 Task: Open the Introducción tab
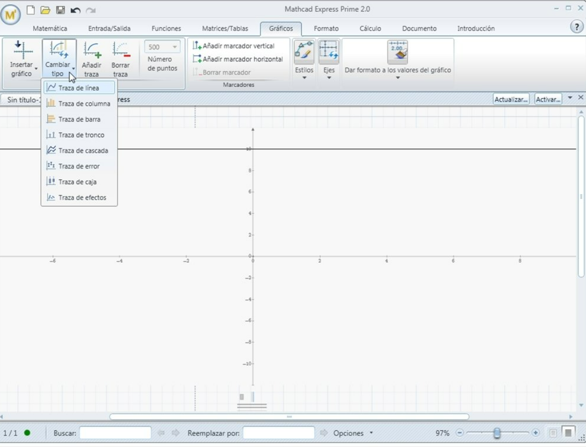(x=476, y=28)
